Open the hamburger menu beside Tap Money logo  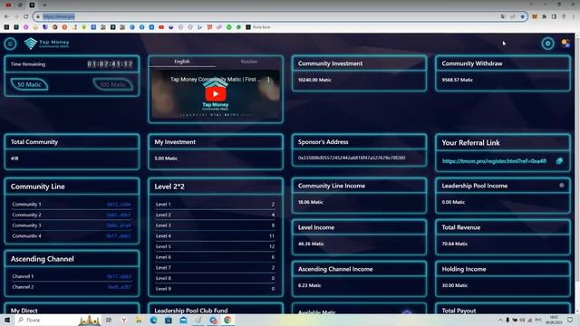10,43
